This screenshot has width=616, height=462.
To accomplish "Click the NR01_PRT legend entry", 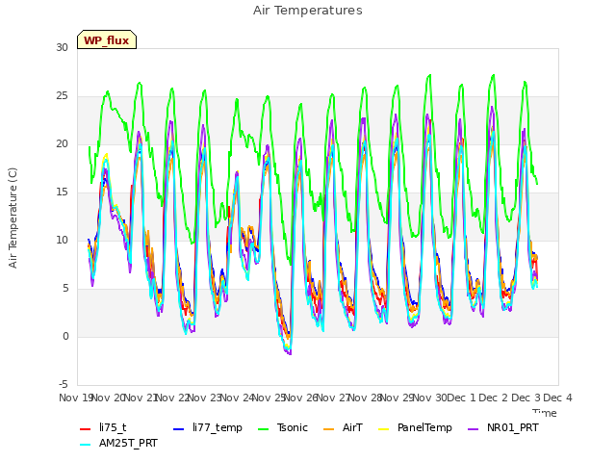I will click(502, 427).
